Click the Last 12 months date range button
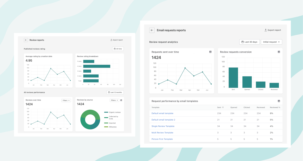The image size is (303, 161). [x=115, y=92]
